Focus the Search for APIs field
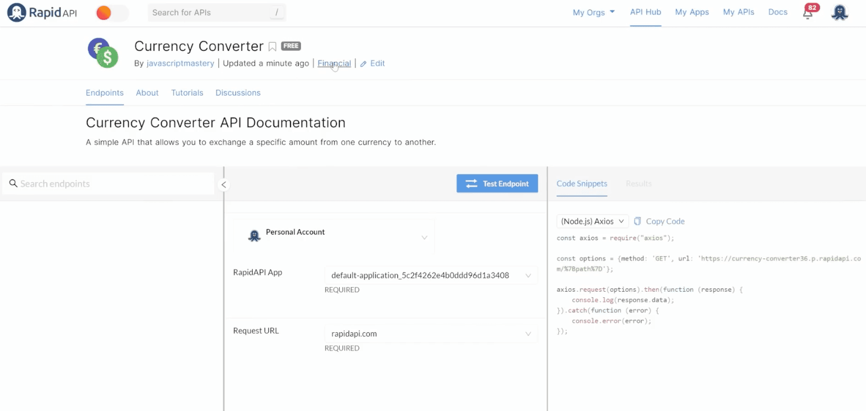This screenshot has height=411, width=866. [216, 13]
